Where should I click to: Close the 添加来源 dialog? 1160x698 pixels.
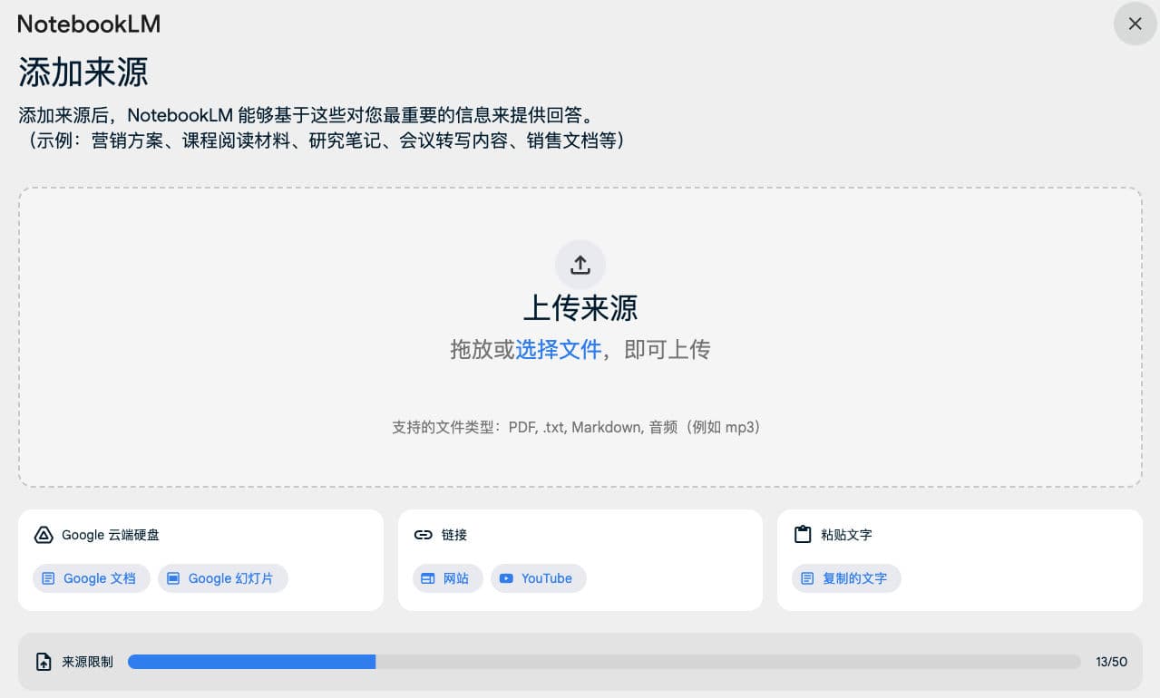pyautogui.click(x=1135, y=24)
